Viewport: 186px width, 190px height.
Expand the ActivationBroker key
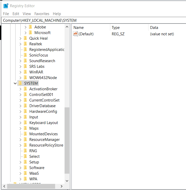(20, 89)
